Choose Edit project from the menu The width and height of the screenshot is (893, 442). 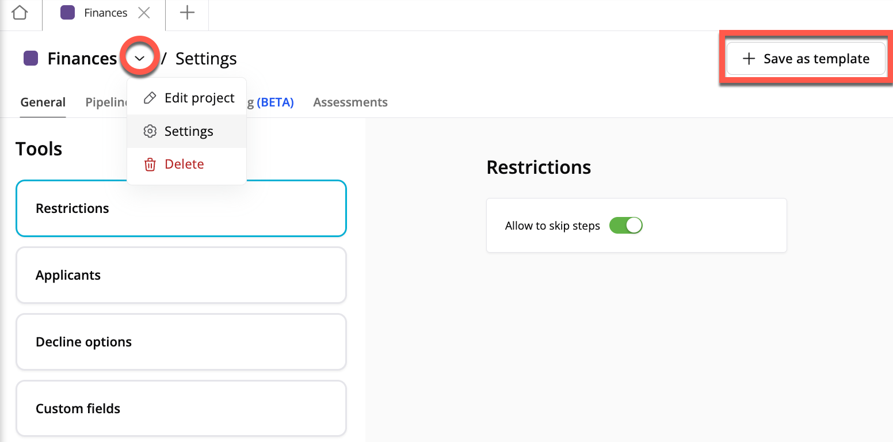pos(199,98)
